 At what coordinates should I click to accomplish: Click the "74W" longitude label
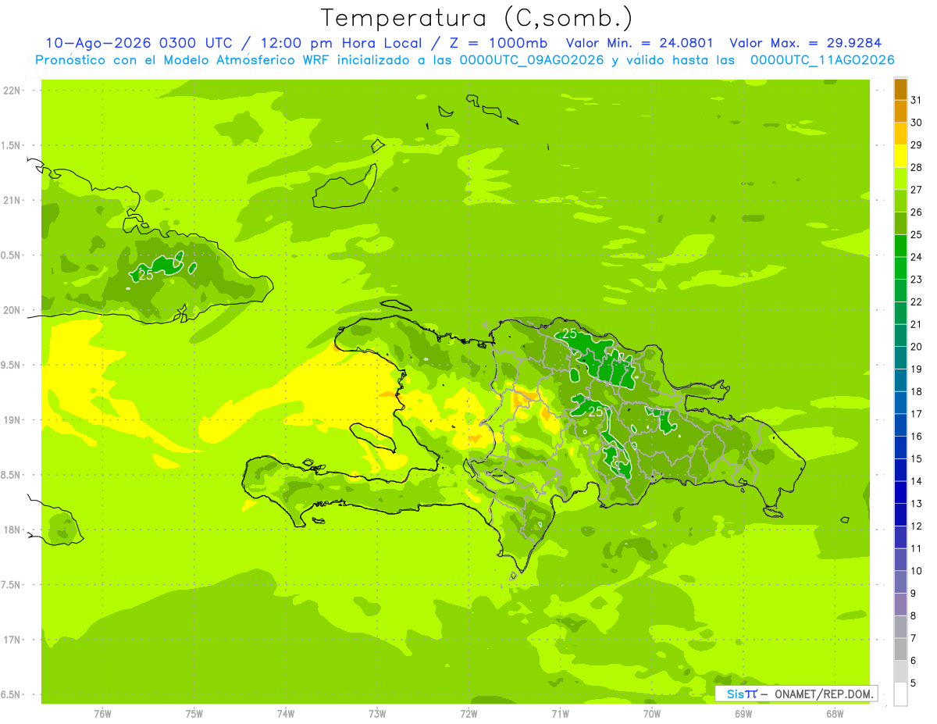pos(285,714)
